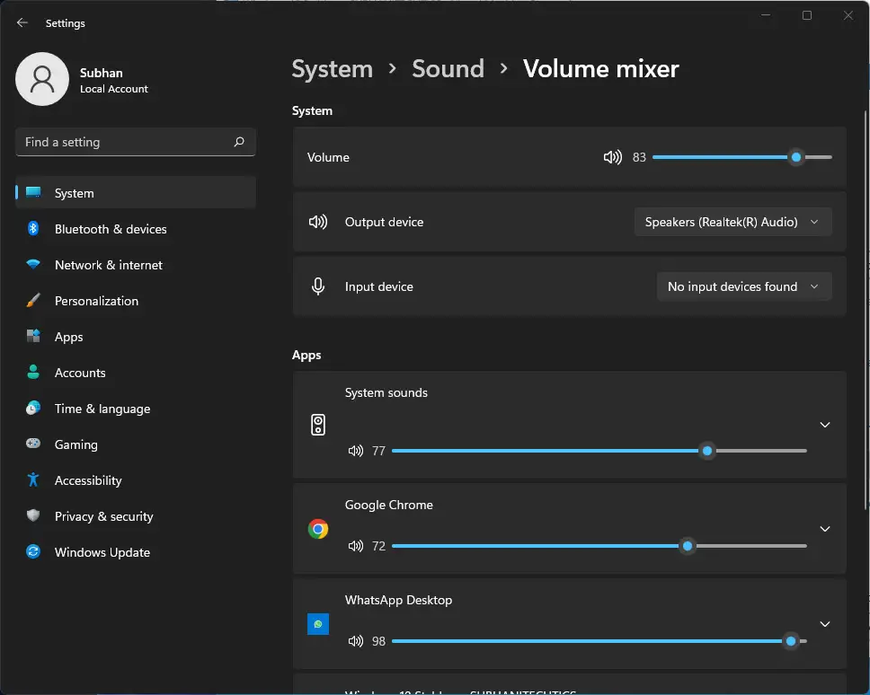
Task: Click the system Volume slider handle
Action: 796,157
